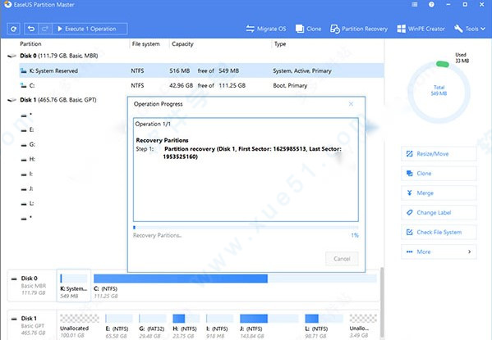Screen dimensions: 492x340
Task: Click the Disk 0 label in disk map
Action: click(30, 279)
